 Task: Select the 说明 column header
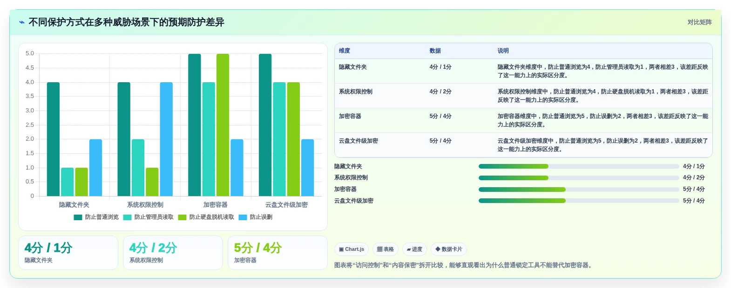click(x=503, y=51)
